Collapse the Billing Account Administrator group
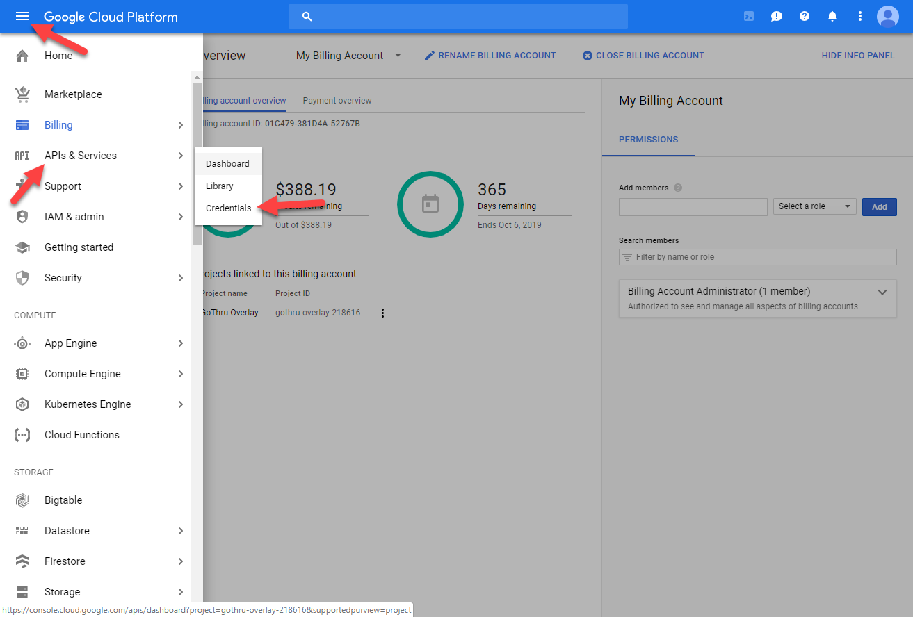Screen dimensions: 913x617 click(x=882, y=292)
